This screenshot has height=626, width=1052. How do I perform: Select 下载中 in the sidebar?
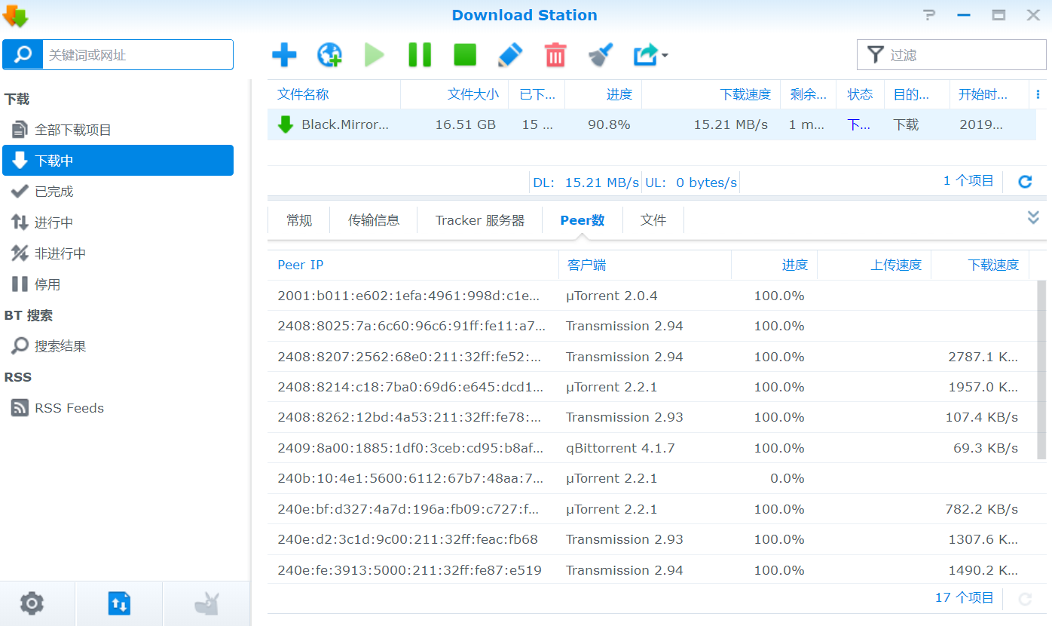pyautogui.click(x=118, y=161)
